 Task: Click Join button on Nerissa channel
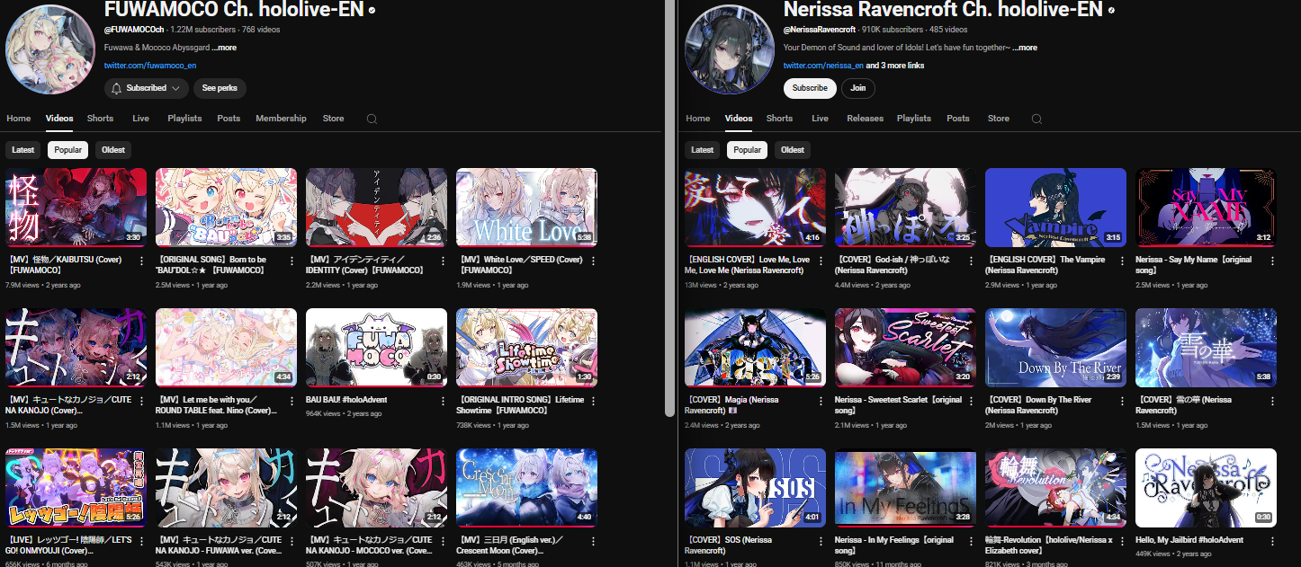point(858,88)
